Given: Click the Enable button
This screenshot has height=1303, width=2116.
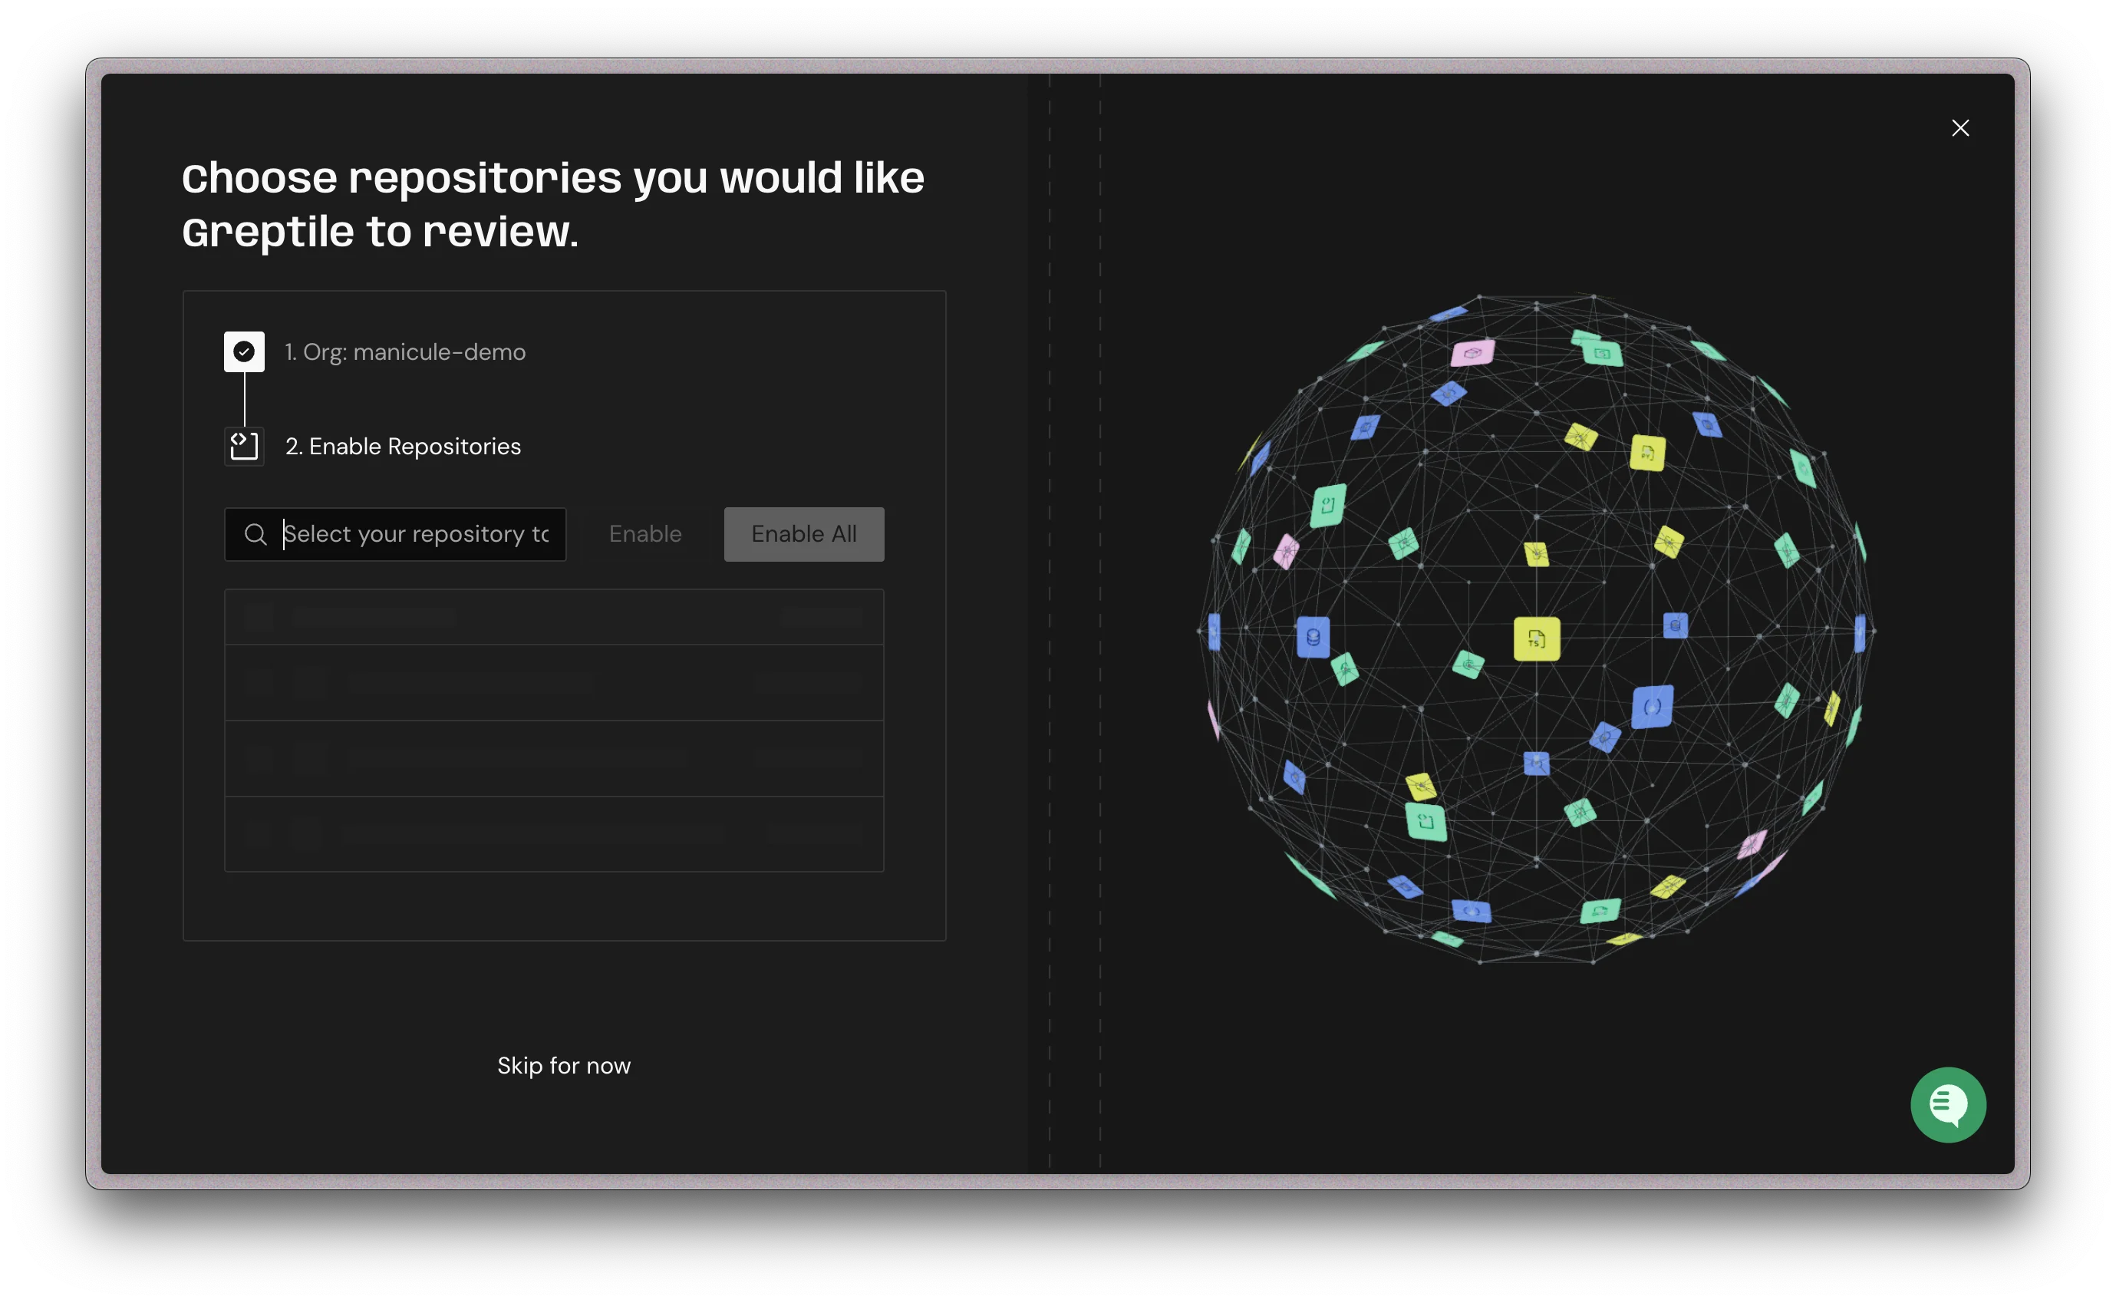Looking at the screenshot, I should (x=645, y=534).
